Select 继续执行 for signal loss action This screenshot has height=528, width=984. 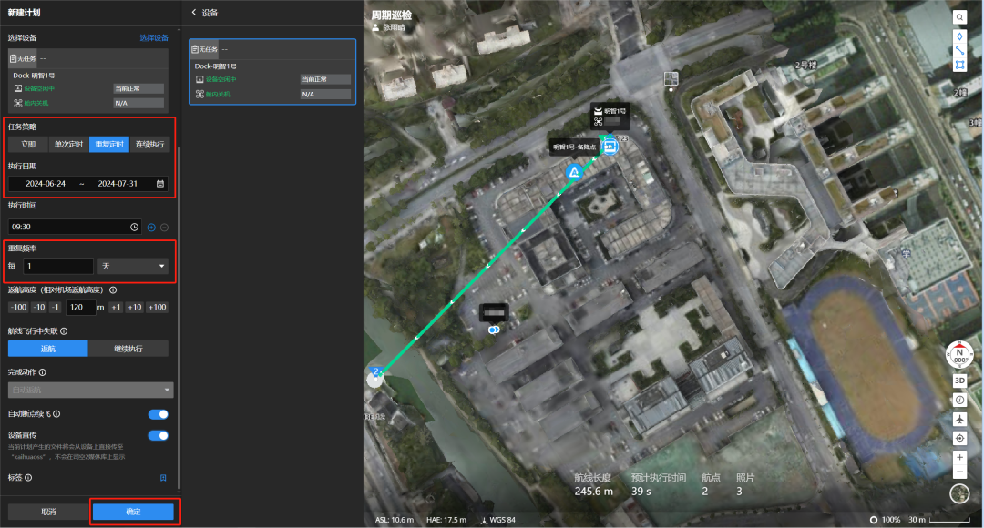coord(128,349)
